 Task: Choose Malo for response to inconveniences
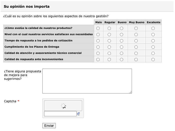(x=98, y=59)
